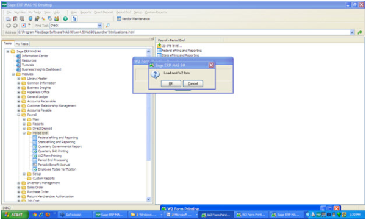The height and width of the screenshot is (220, 366).
Task: Click OK in the Load next W2 form dialog
Action: 171,83
